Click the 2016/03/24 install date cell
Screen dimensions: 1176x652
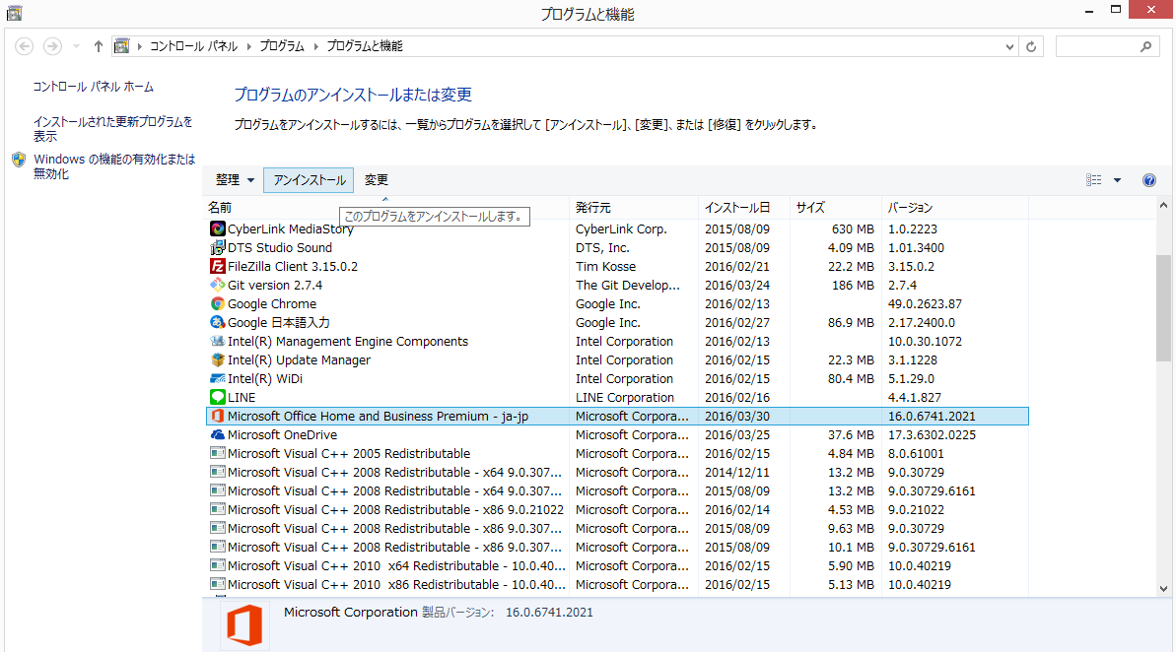click(737, 285)
